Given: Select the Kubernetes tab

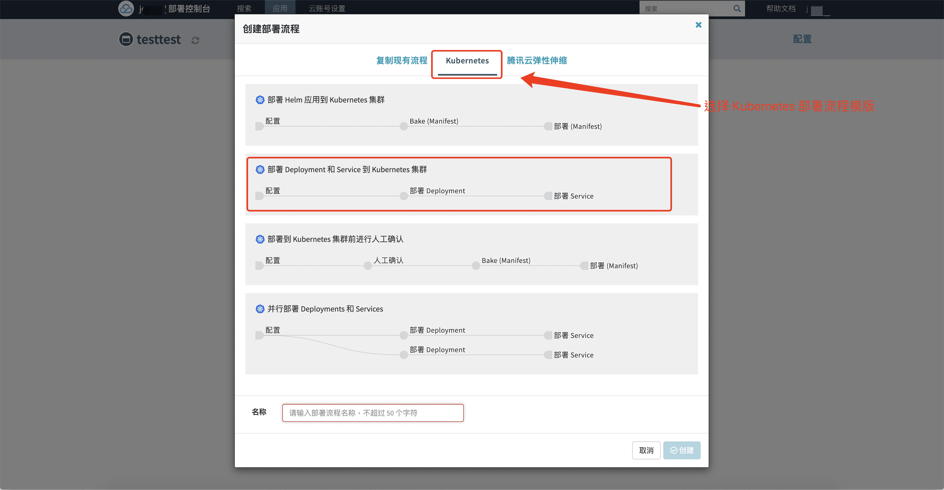Looking at the screenshot, I should (467, 61).
